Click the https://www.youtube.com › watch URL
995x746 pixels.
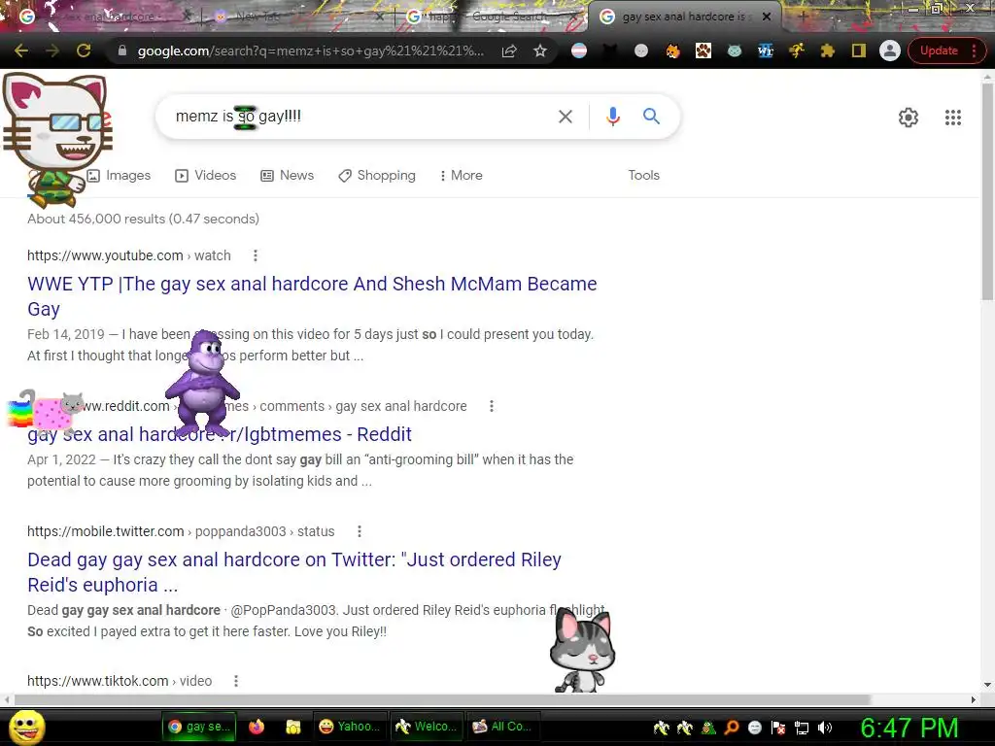point(129,255)
